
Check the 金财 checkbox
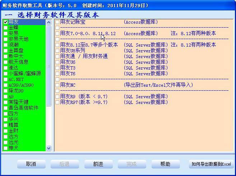tap(6, 131)
